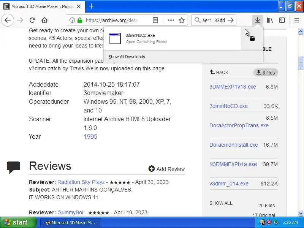This screenshot has height=228, width=304.
Task: Click the Add Review plus icon
Action: click(152, 168)
